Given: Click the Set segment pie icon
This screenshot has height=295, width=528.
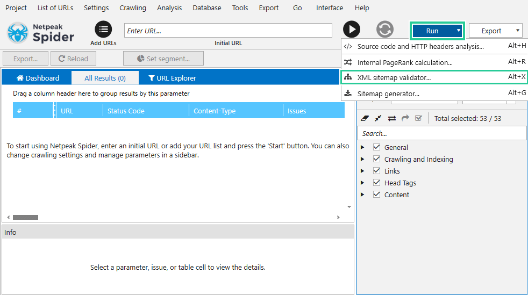Looking at the screenshot, I should point(141,59).
